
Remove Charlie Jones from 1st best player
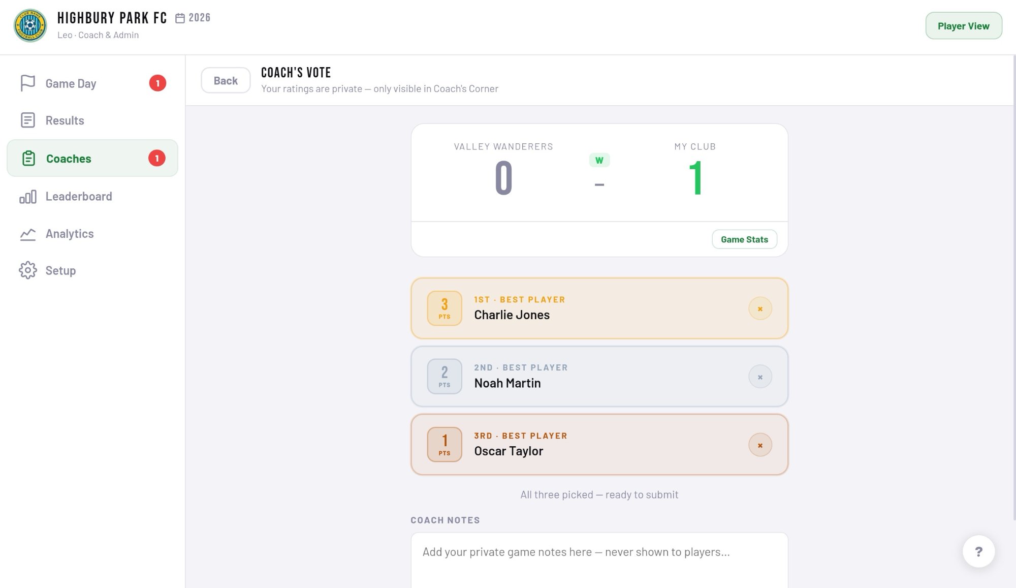(760, 308)
